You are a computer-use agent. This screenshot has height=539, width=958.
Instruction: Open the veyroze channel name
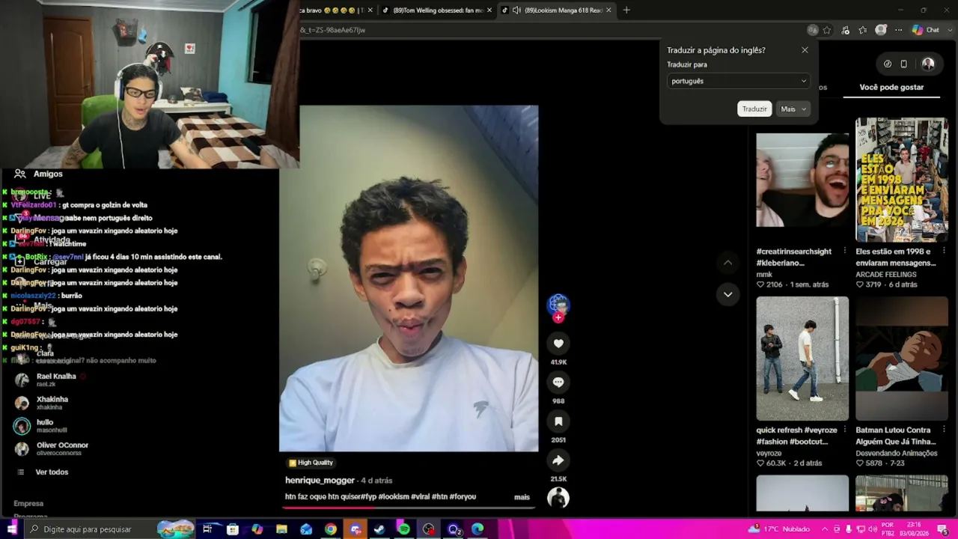click(x=769, y=454)
